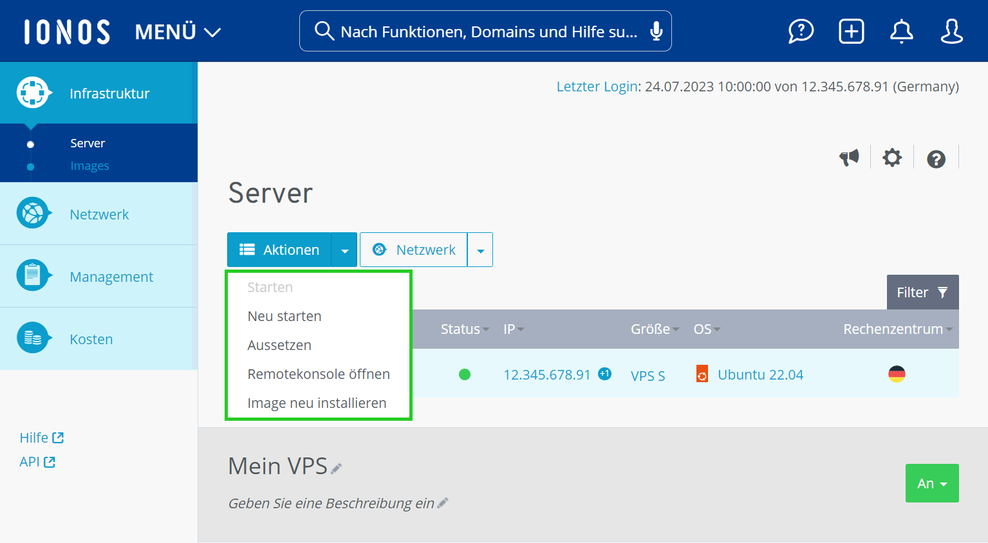Choose Neu starten from the menu
Screen dimensions: 988x543
[284, 316]
